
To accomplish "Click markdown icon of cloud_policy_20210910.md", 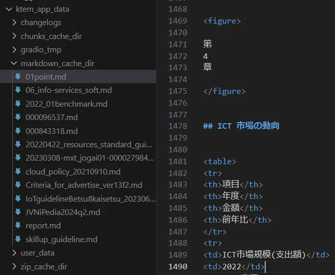I will (x=18, y=171).
